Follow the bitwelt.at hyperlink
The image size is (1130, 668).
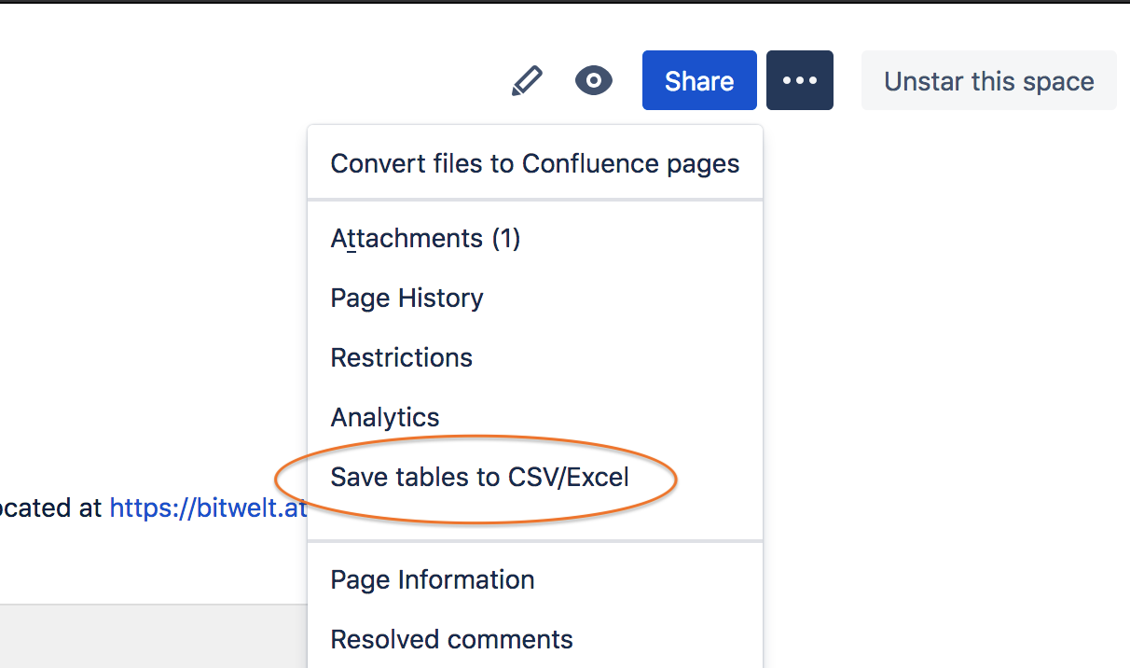207,508
